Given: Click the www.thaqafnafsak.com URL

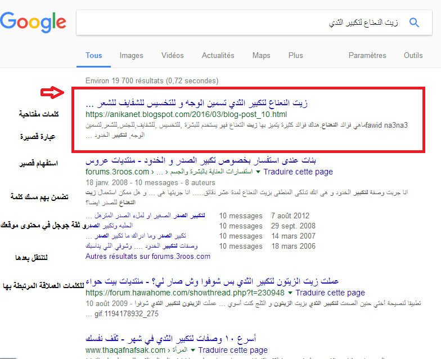Looking at the screenshot, I should coord(125,350).
